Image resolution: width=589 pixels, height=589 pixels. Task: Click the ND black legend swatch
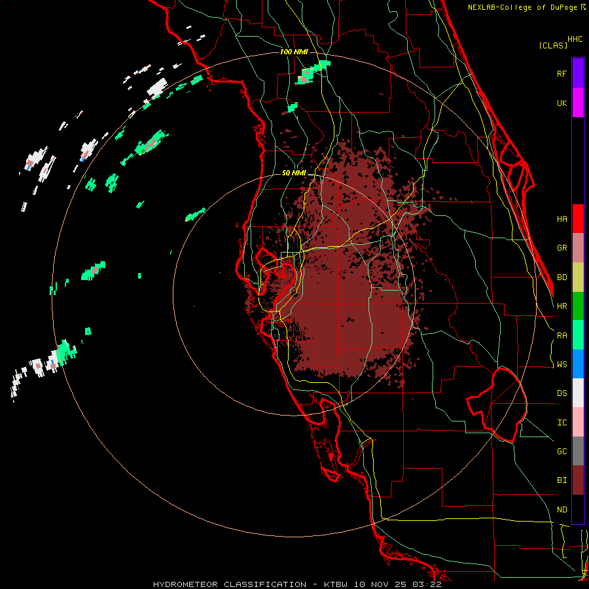click(578, 509)
